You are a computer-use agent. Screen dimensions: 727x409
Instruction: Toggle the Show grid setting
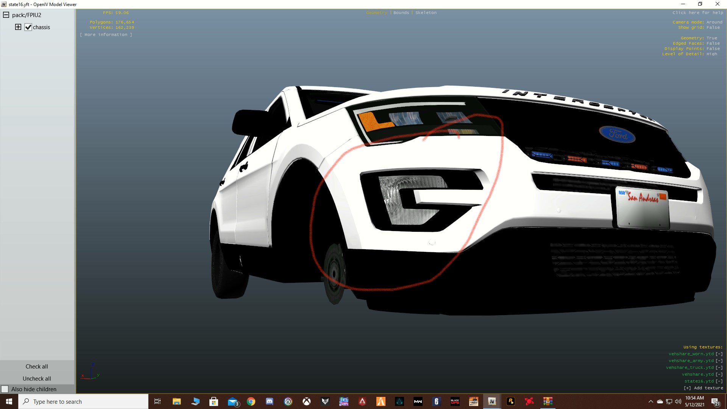[x=713, y=27]
